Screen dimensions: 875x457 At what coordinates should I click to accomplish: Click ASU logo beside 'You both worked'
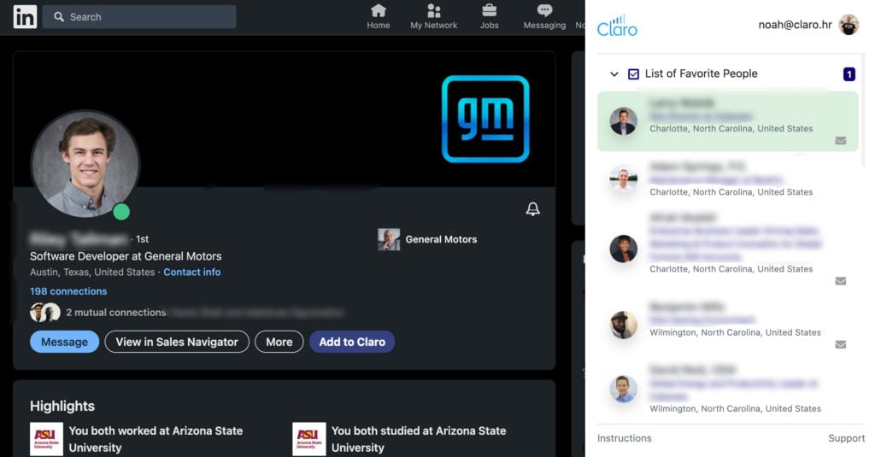[46, 439]
